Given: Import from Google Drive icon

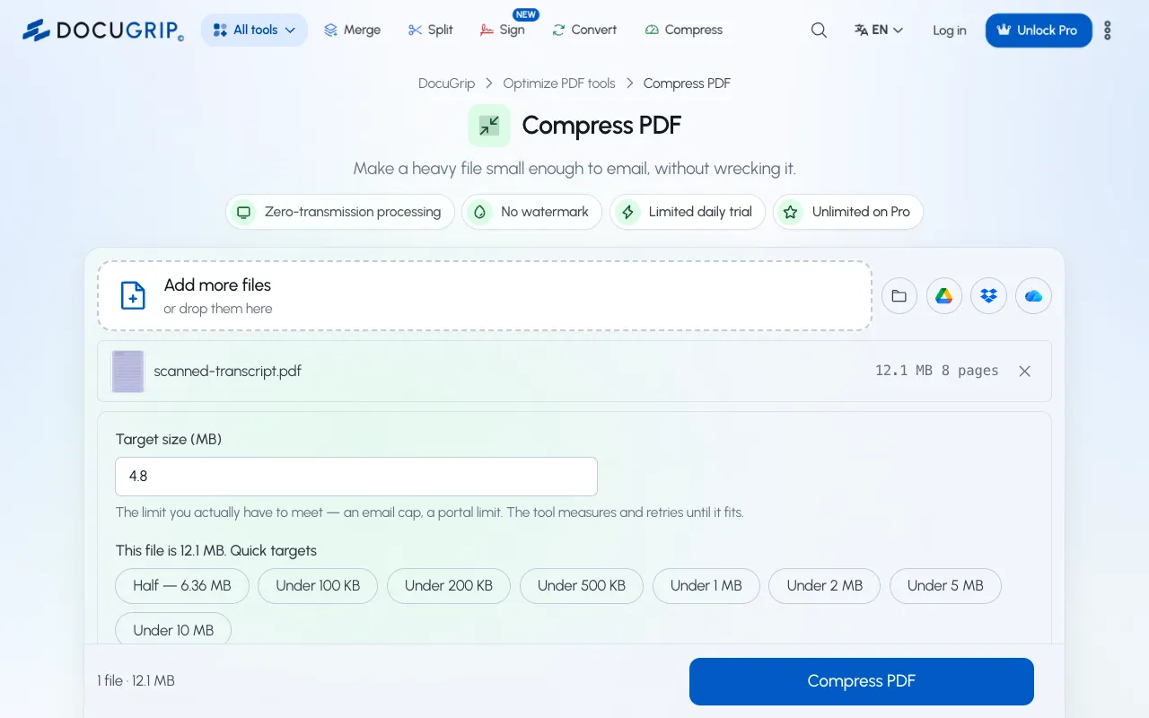Looking at the screenshot, I should pyautogui.click(x=944, y=295).
